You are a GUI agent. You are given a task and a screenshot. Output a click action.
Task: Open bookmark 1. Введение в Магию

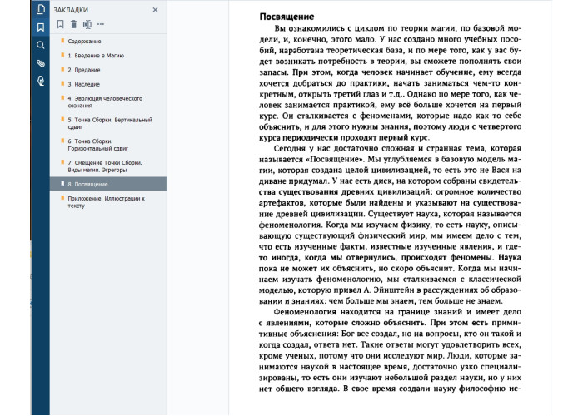pos(96,55)
